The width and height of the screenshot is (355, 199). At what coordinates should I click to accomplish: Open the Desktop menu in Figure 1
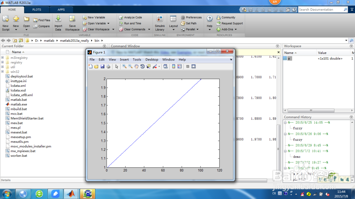152,59
